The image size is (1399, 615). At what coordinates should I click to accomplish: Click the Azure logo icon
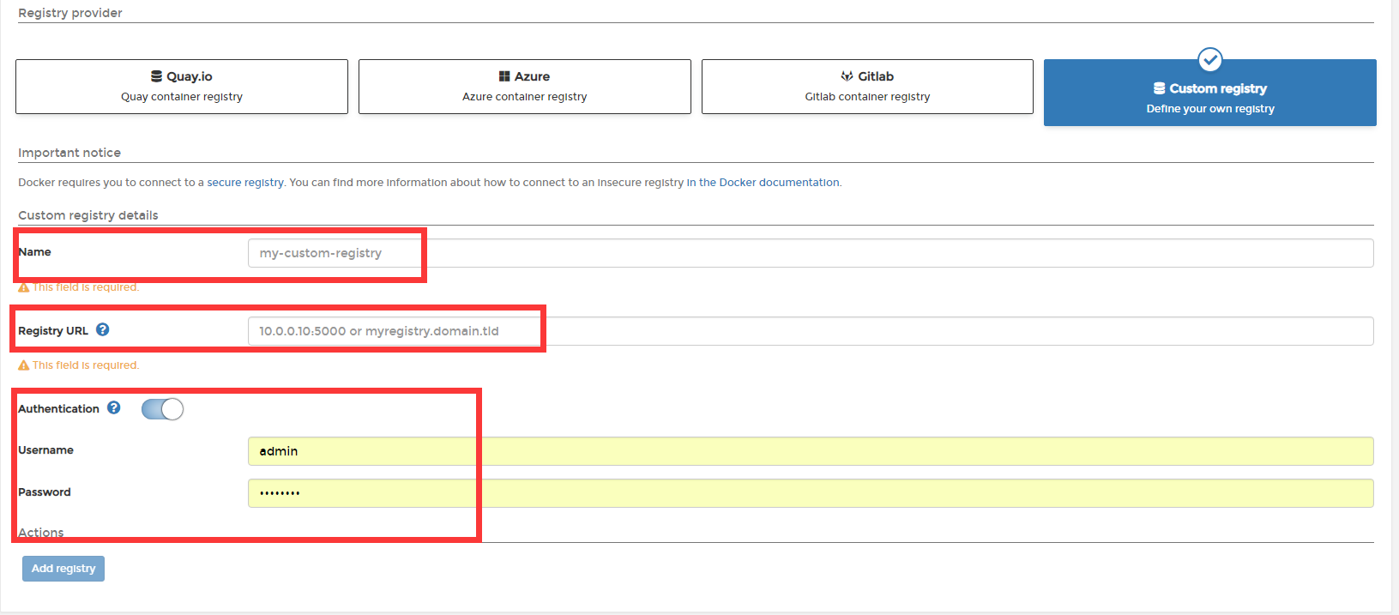click(504, 76)
